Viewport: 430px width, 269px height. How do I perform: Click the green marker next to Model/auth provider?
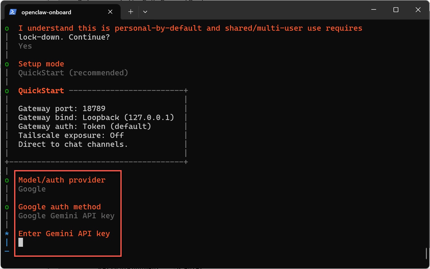(x=7, y=180)
